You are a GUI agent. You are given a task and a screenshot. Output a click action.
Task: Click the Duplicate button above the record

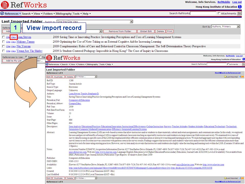[58, 77]
